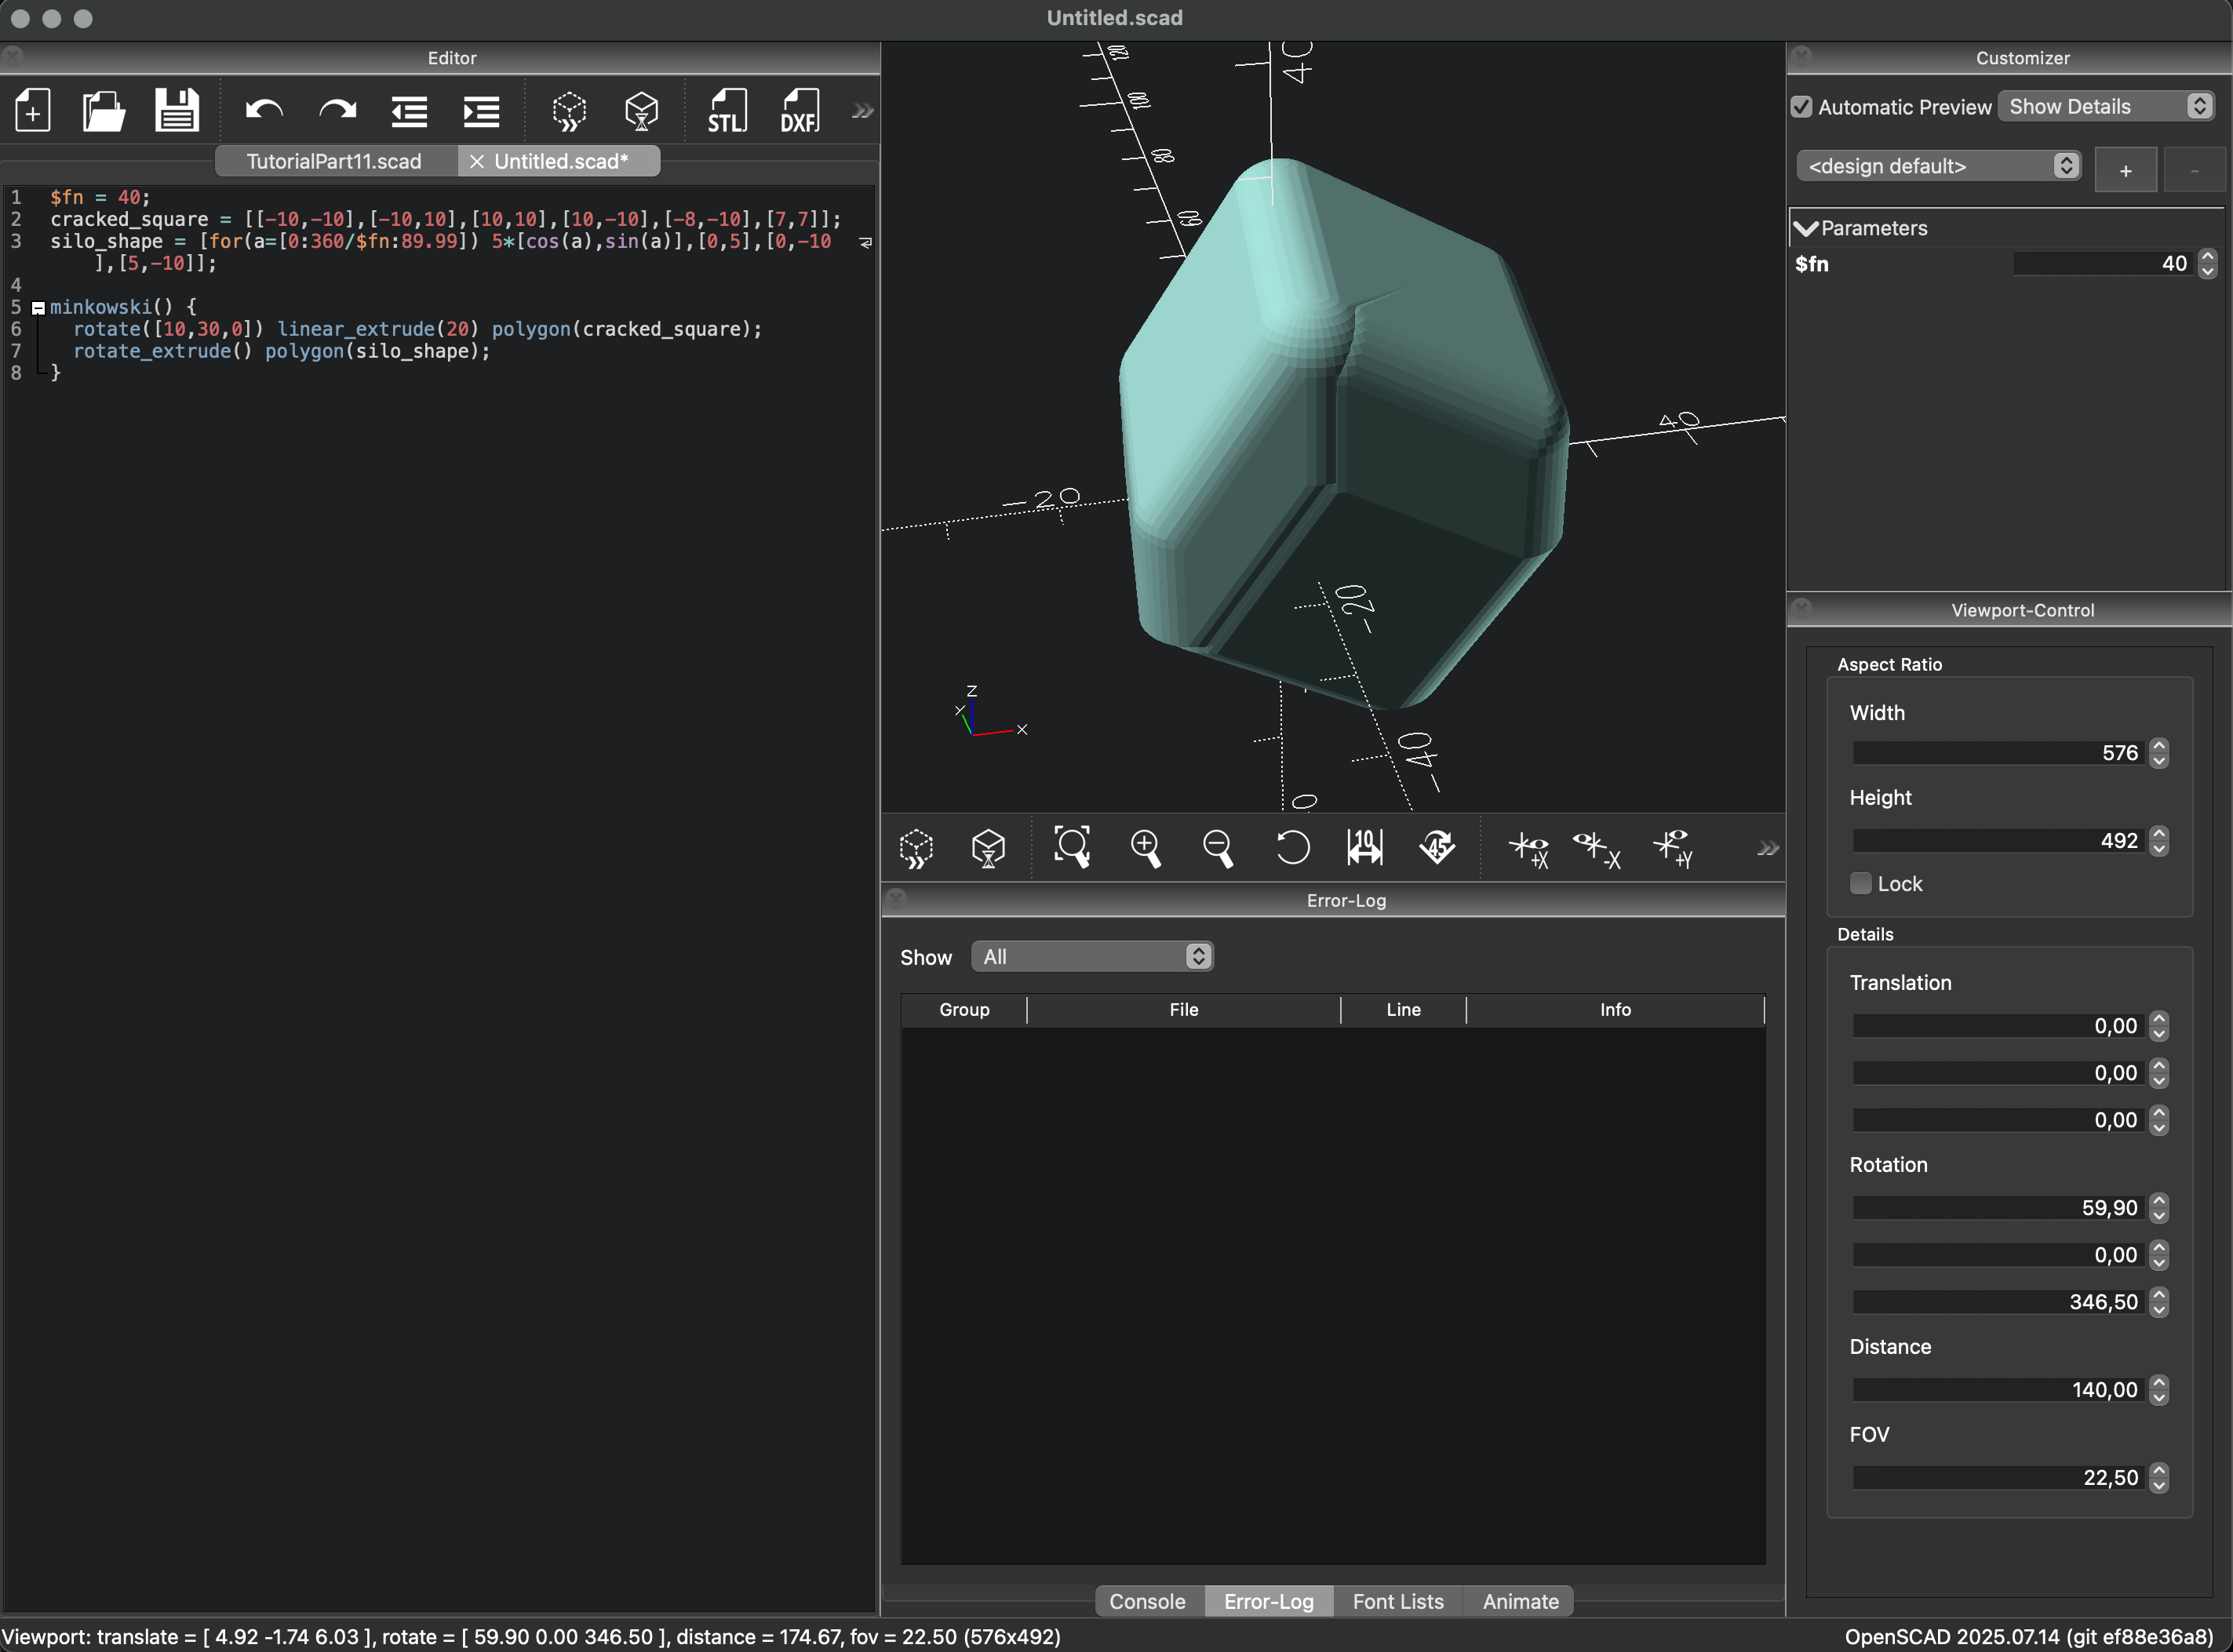Screen dimensions: 2233x1652
Task: Collapse the Parameters section
Action: coord(1806,228)
